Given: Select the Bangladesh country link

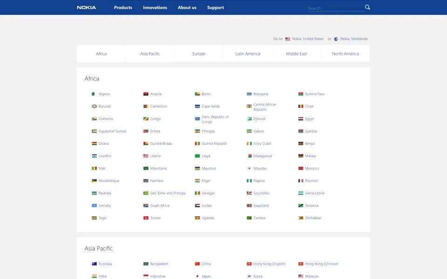Looking at the screenshot, I should tap(159, 264).
